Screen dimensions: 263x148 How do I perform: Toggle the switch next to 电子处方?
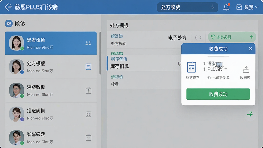198,38
